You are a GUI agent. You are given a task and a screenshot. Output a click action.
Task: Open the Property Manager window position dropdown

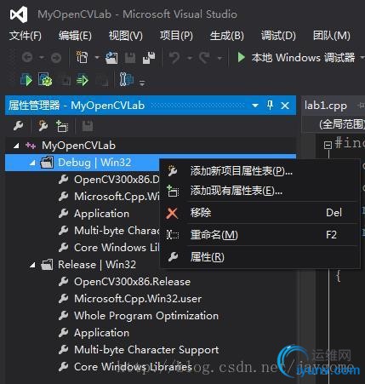(x=255, y=106)
